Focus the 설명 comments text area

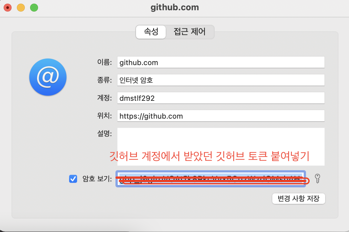coord(221,147)
